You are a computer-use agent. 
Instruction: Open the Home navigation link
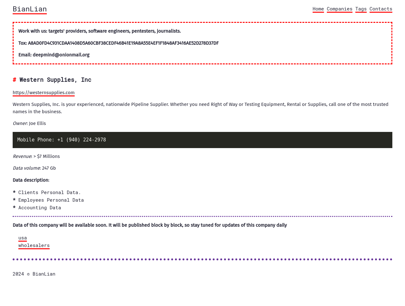(318, 9)
